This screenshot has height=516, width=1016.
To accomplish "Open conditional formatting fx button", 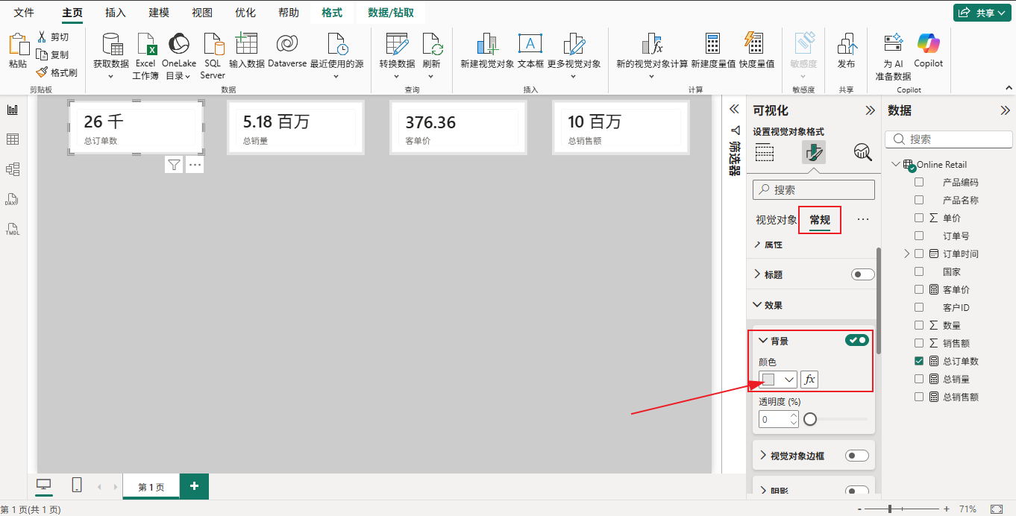I will click(809, 379).
